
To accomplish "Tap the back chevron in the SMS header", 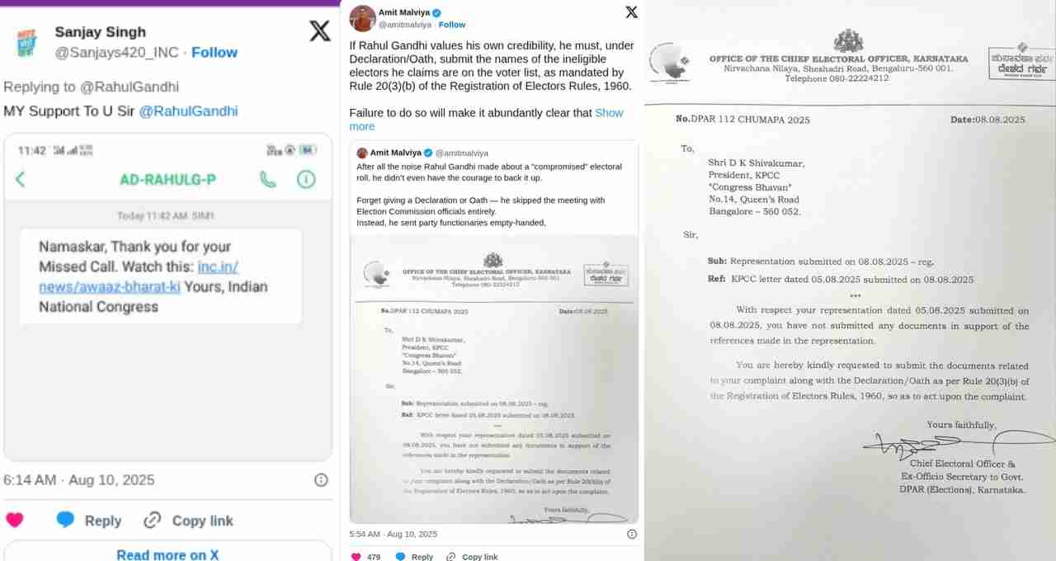I will click(x=21, y=179).
